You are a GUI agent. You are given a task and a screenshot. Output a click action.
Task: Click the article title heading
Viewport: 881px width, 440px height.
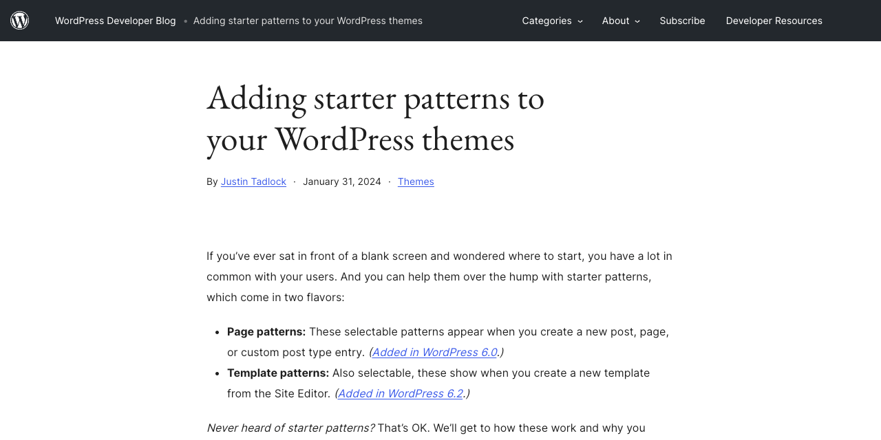pos(376,118)
